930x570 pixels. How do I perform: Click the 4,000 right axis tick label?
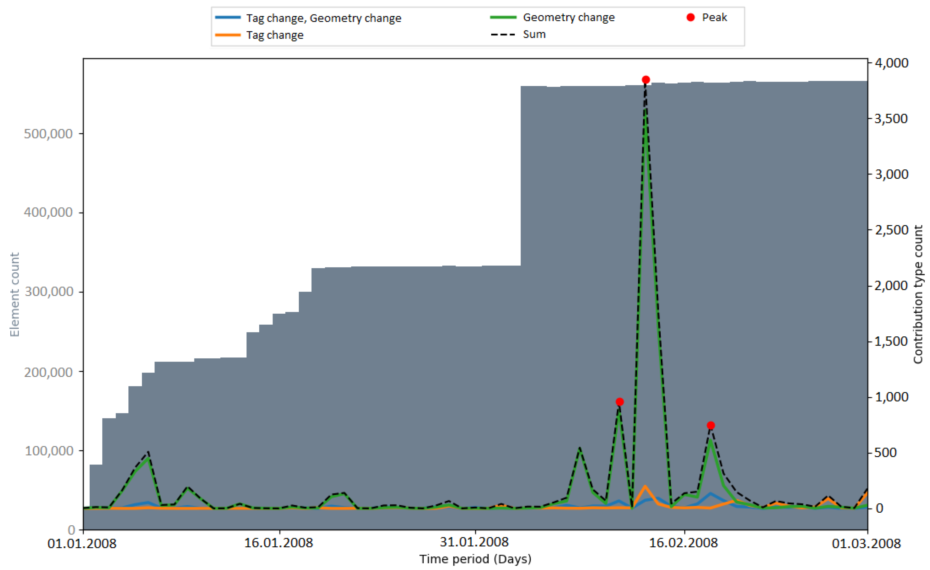(892, 63)
